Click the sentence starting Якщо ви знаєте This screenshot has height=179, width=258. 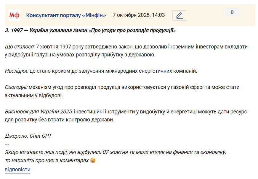[x=116, y=152]
